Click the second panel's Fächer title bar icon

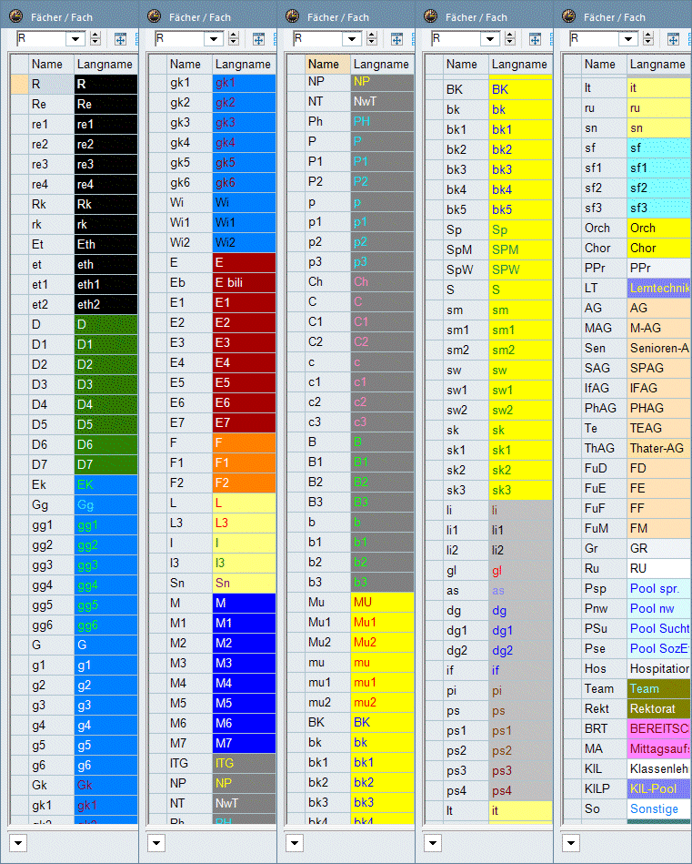tap(155, 16)
